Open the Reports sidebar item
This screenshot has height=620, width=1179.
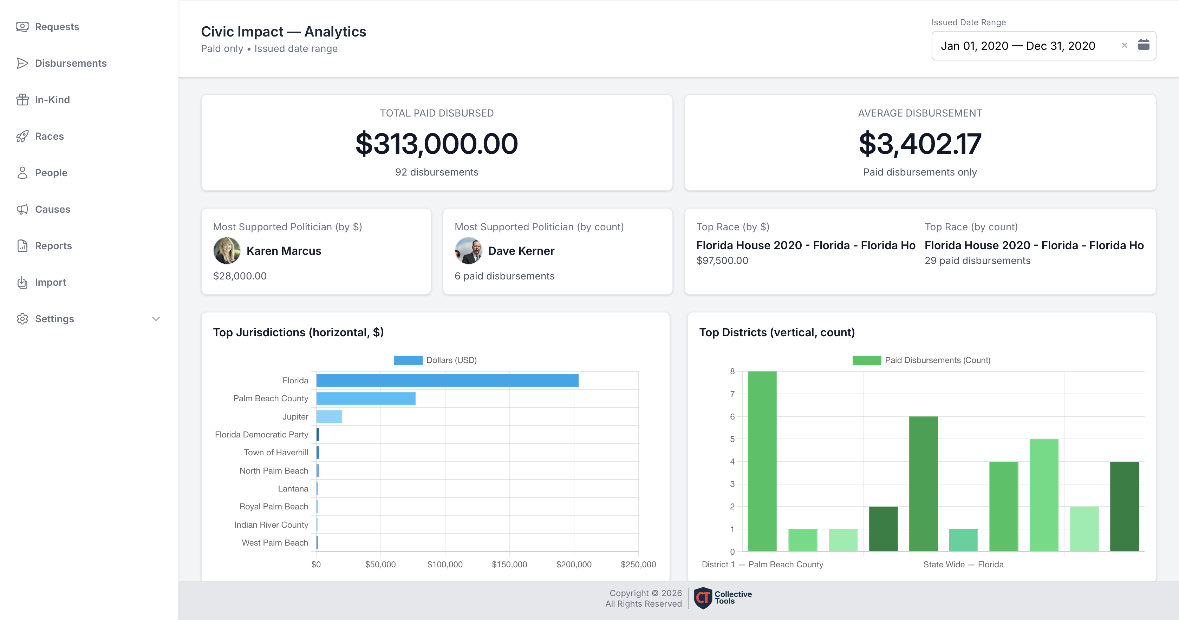[53, 246]
